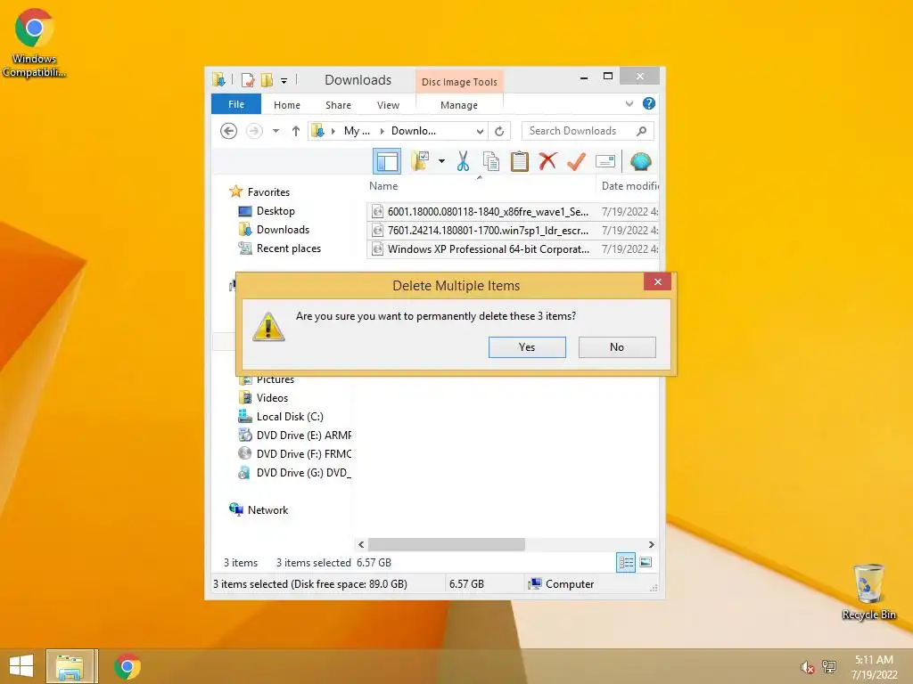Click the red X Delete icon
This screenshot has height=684, width=913.
(x=547, y=161)
